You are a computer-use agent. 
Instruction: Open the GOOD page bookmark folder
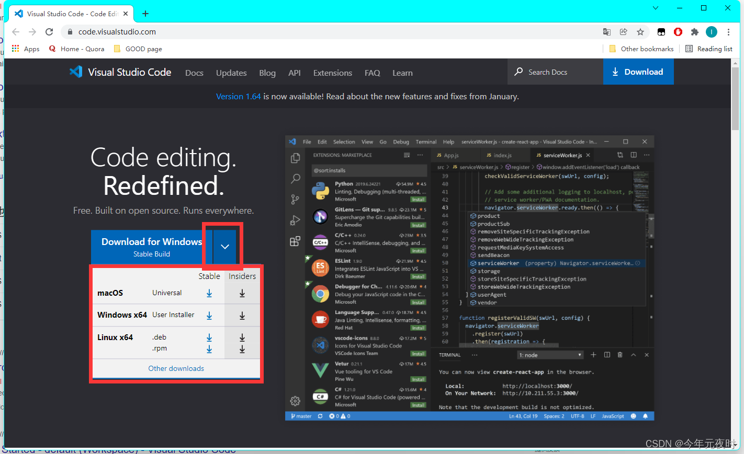pyautogui.click(x=138, y=49)
